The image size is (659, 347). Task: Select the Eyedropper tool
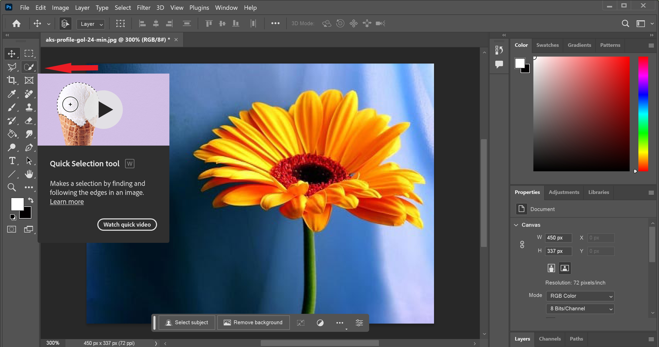point(12,93)
